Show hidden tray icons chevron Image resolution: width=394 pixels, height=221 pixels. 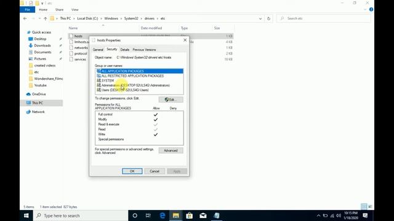(318, 215)
